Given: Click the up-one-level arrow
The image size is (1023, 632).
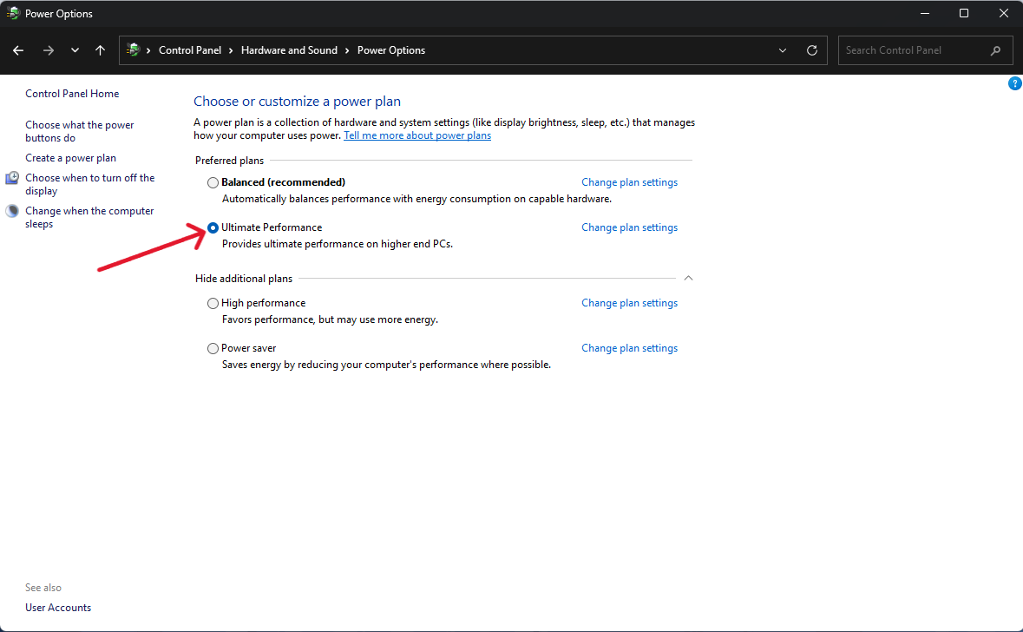Looking at the screenshot, I should click(100, 50).
